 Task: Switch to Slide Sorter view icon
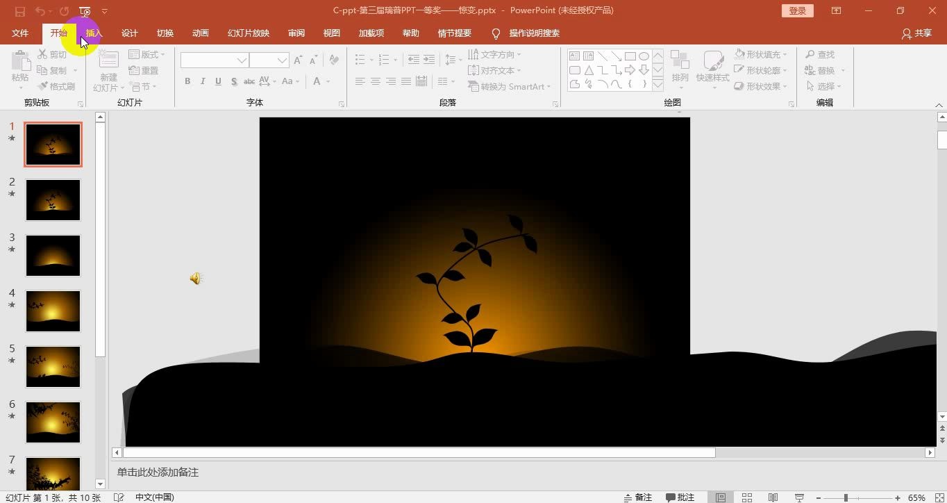(747, 497)
